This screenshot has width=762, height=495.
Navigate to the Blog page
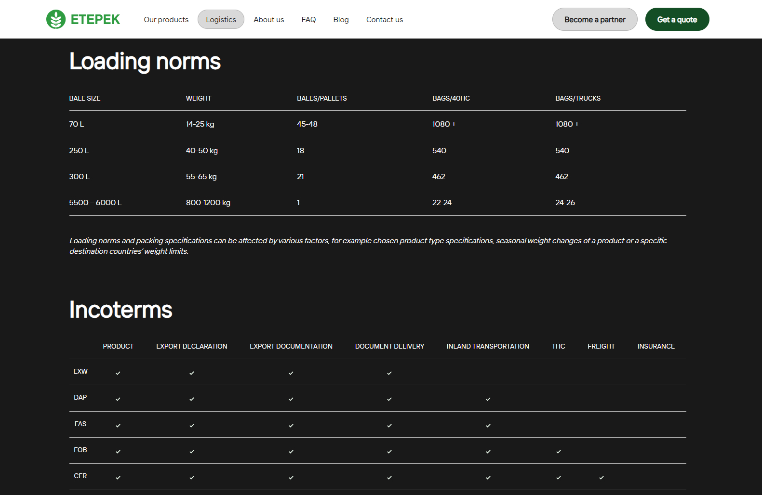coord(341,20)
